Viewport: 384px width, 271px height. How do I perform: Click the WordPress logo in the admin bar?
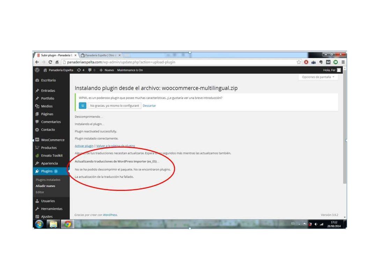click(x=37, y=70)
